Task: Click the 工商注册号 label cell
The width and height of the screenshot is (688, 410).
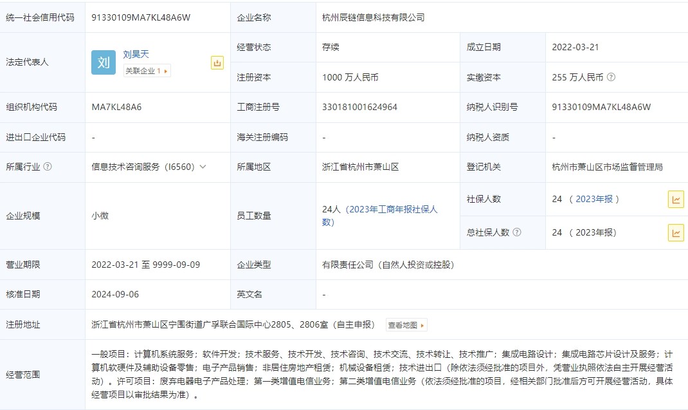Action: tap(273, 107)
